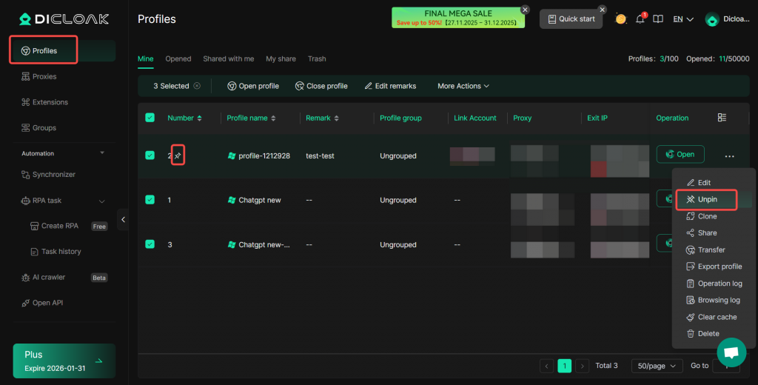
Task: Switch to the Shared with me tab
Action: [228, 58]
